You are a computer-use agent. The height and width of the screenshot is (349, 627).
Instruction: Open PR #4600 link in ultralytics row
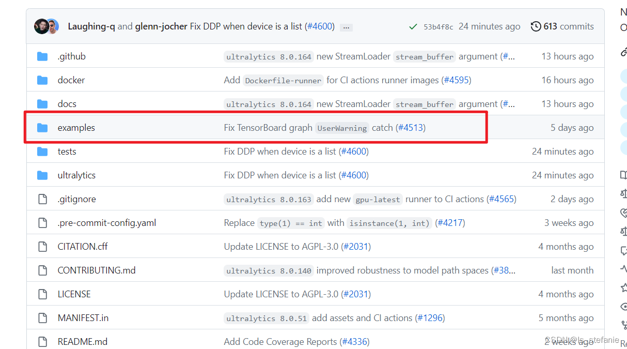tap(354, 175)
